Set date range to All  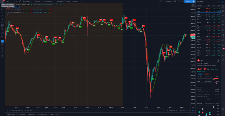[x=31, y=111]
